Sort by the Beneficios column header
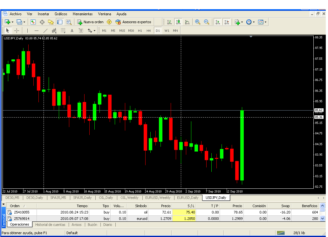 305,206
